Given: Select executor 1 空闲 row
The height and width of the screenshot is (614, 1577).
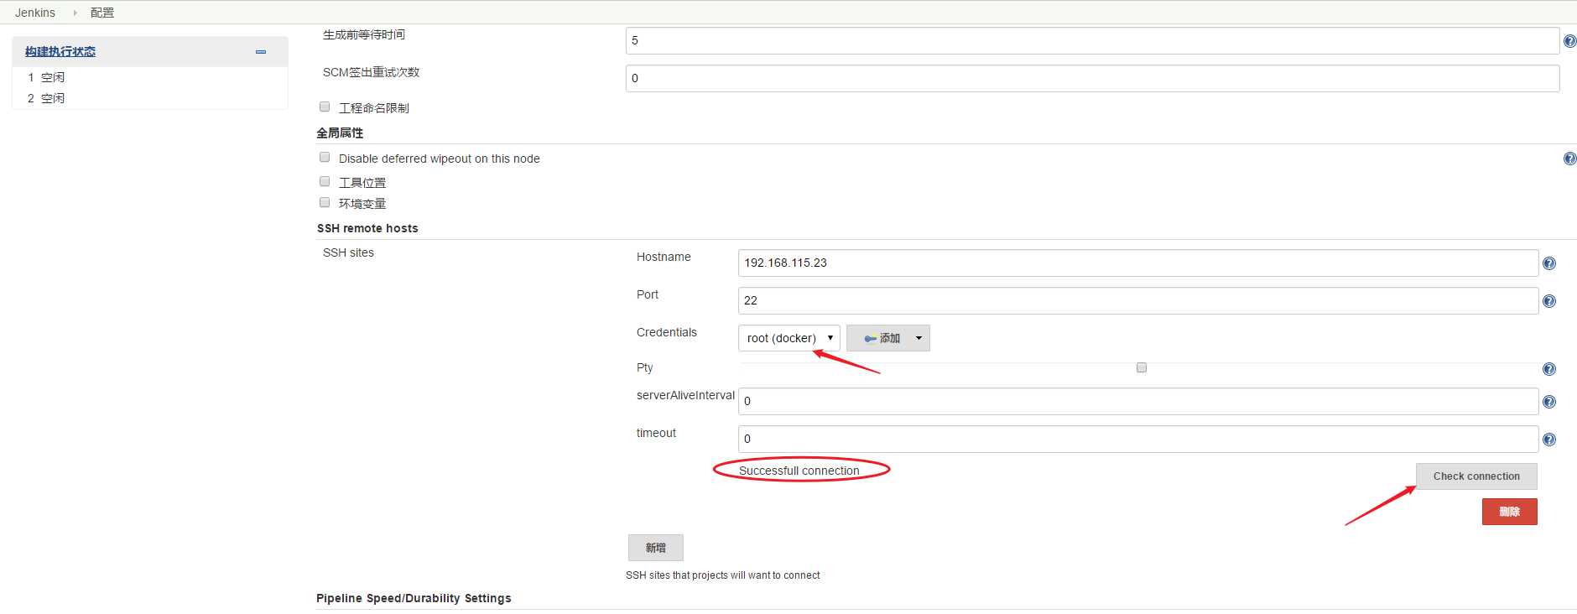Looking at the screenshot, I should click(x=150, y=77).
